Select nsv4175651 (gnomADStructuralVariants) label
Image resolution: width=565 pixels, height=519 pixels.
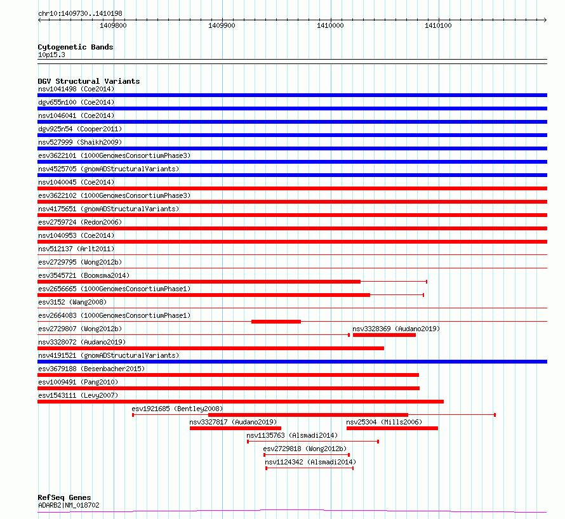point(109,209)
